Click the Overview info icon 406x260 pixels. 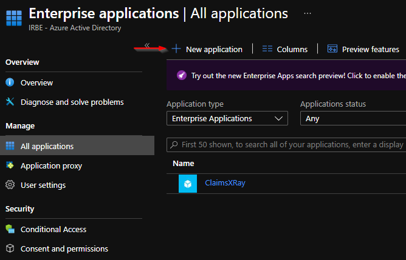[x=10, y=82]
